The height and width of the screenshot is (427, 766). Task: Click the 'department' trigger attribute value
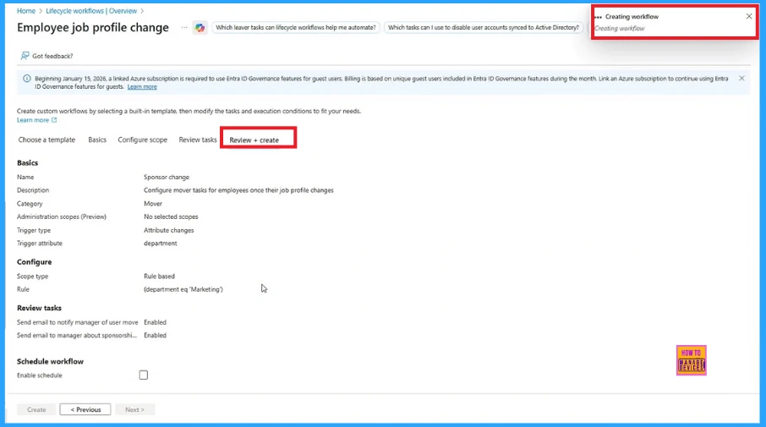coord(161,243)
